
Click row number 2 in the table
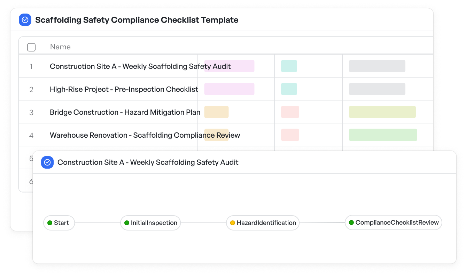pos(31,90)
